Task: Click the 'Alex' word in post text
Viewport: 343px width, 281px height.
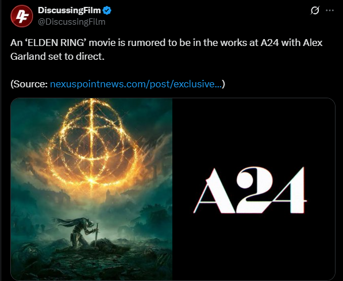Action: [313, 43]
